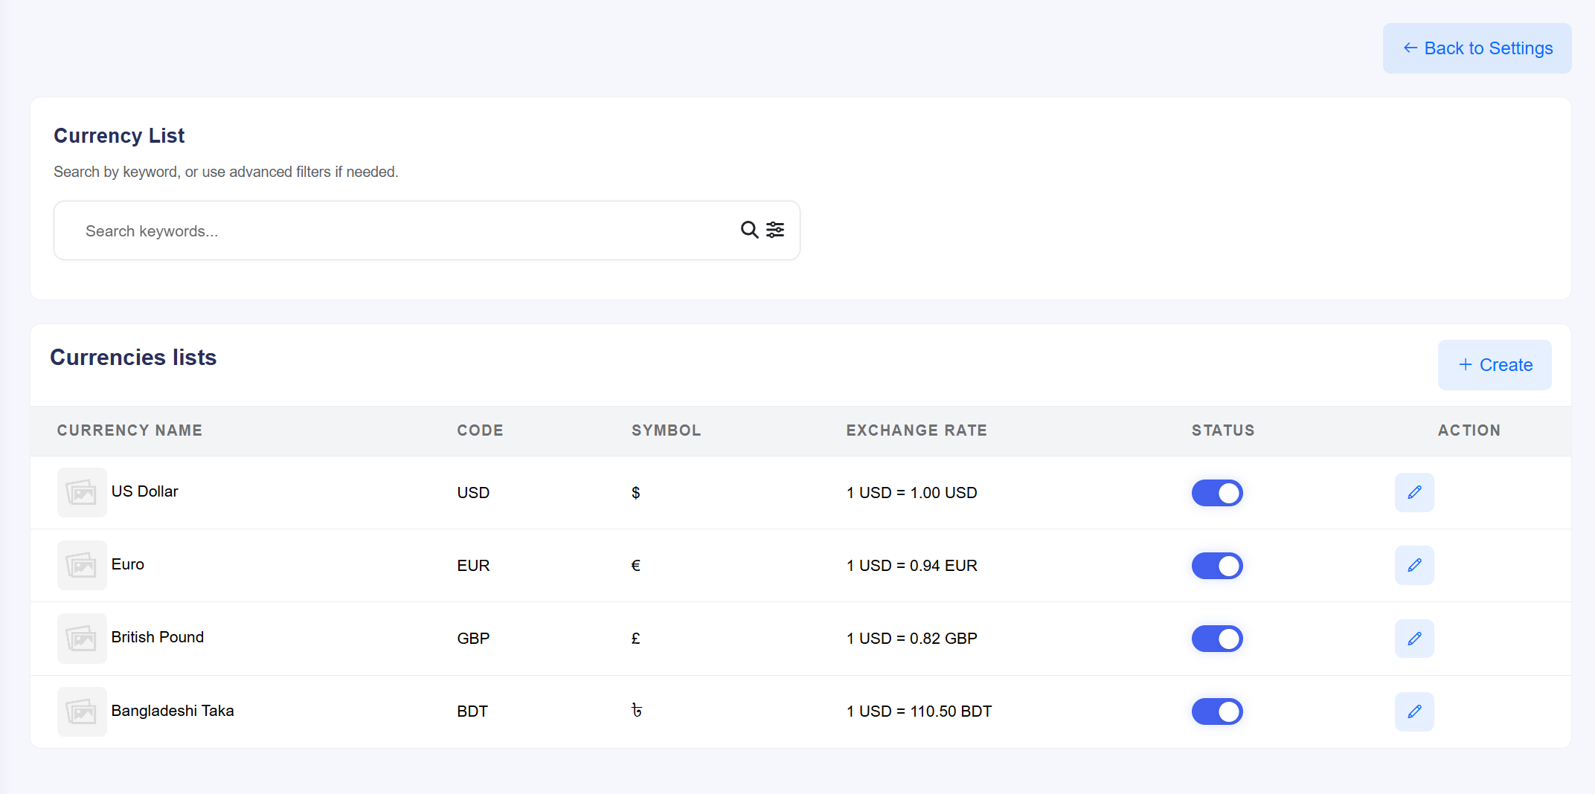Edit the US Dollar currency entry

[1414, 492]
